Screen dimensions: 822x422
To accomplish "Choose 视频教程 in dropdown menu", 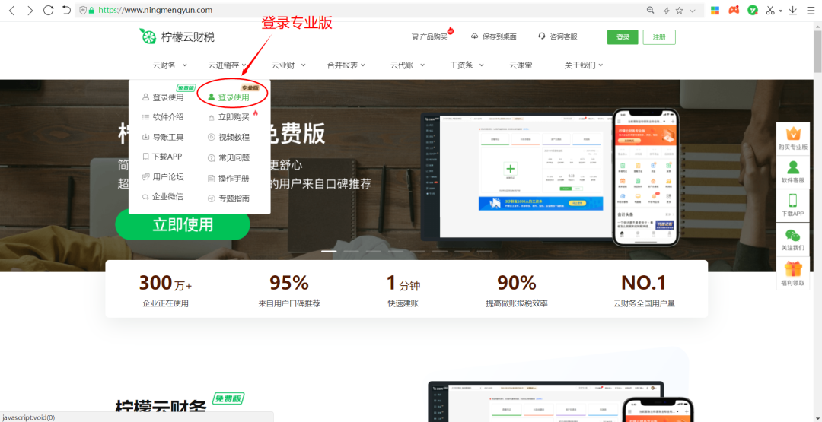I will tap(228, 137).
